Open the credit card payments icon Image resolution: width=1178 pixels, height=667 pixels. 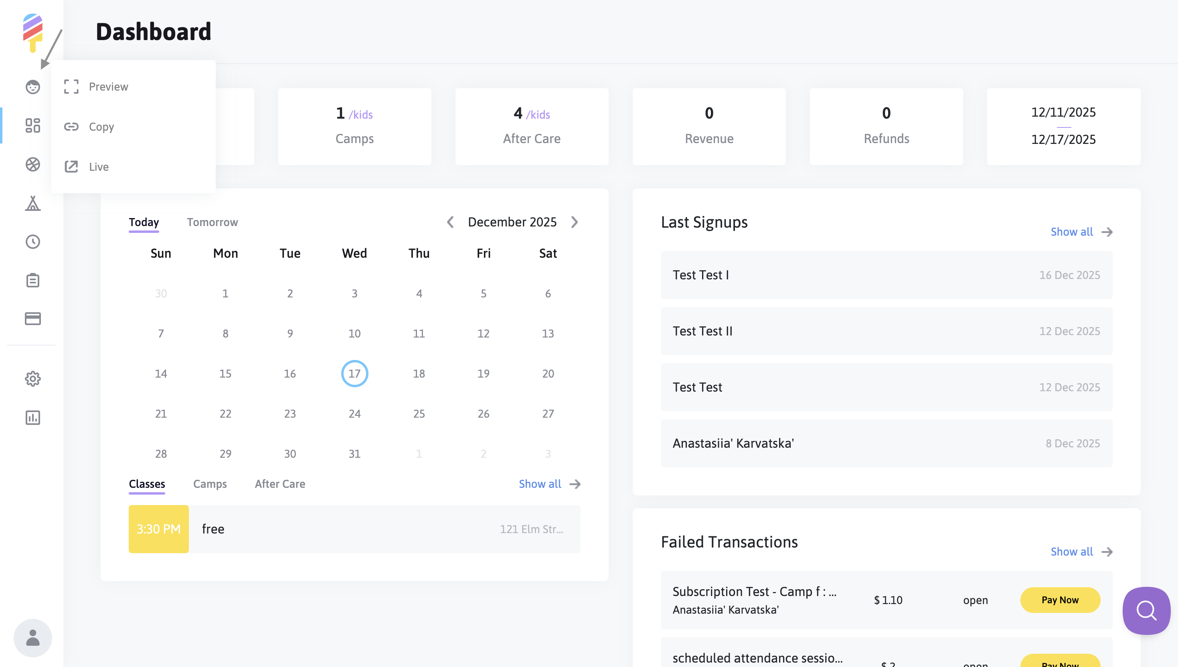coord(32,319)
